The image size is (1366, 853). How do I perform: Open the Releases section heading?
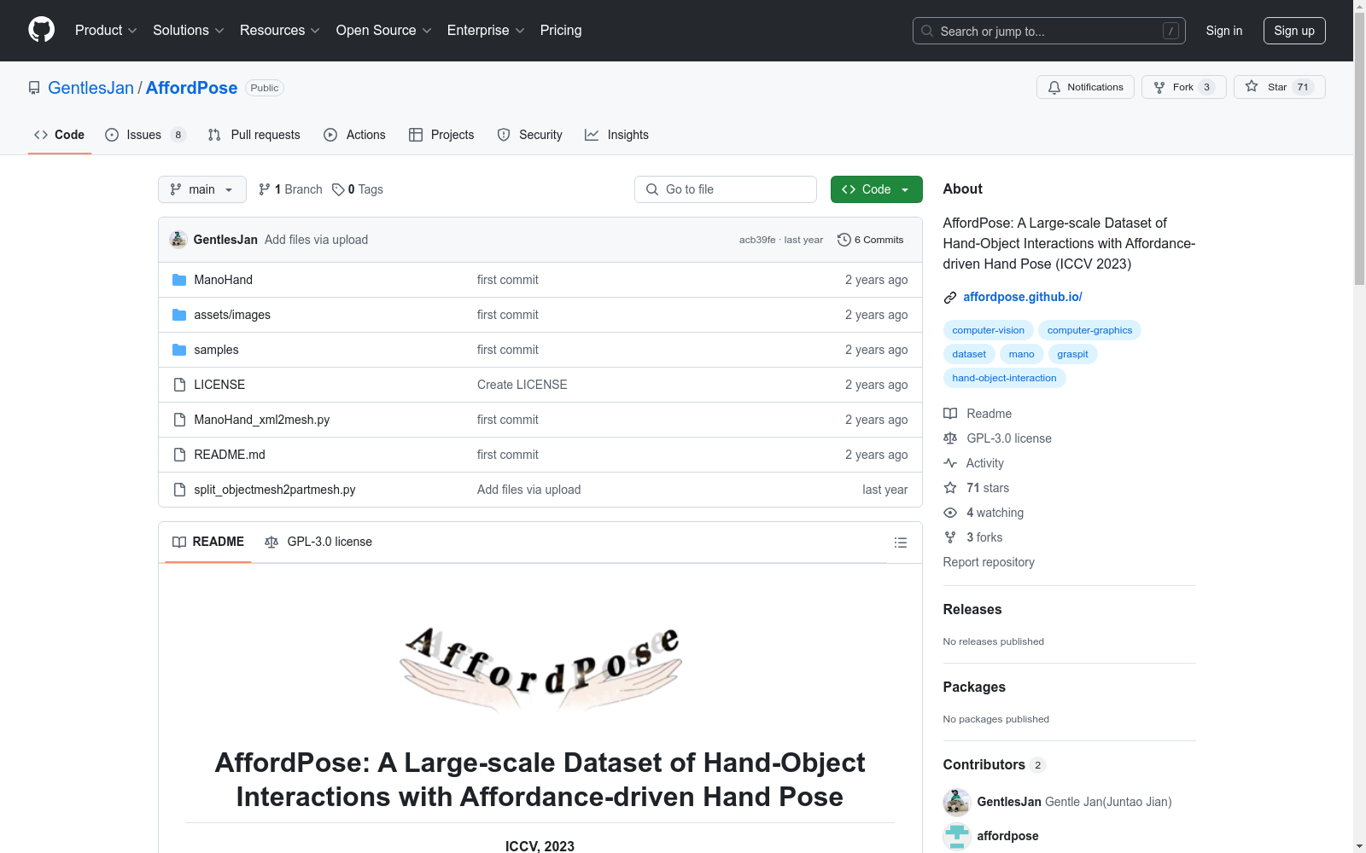[x=972, y=609]
